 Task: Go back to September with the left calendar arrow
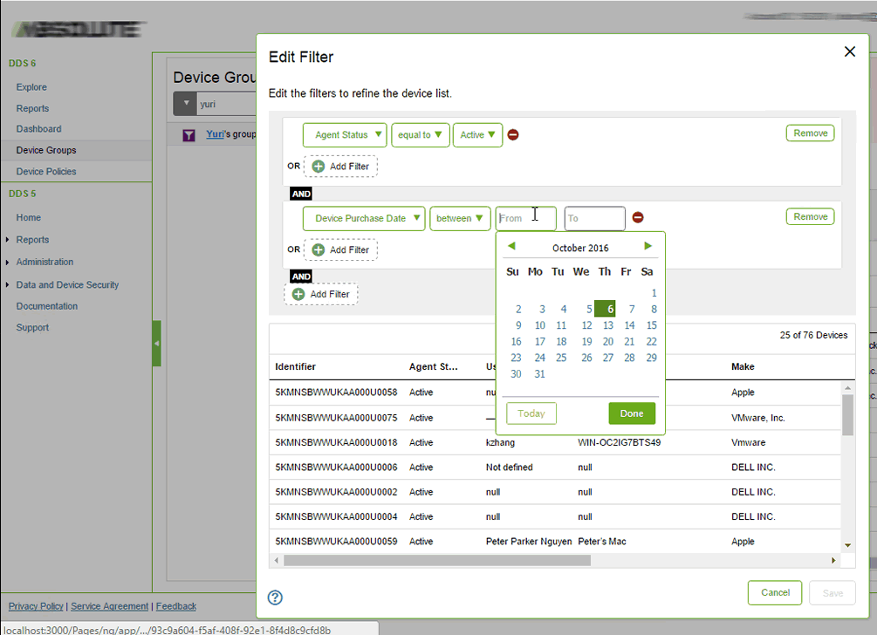coord(511,246)
